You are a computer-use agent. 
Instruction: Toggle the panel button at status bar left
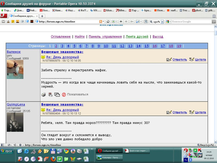coord(3,145)
